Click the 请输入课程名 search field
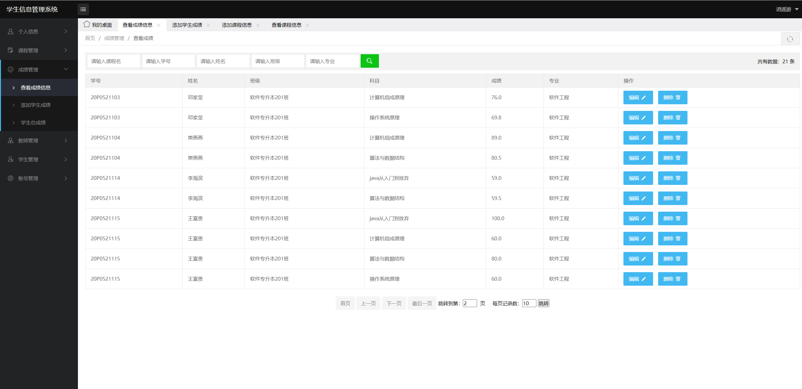The height and width of the screenshot is (389, 802). pos(113,61)
